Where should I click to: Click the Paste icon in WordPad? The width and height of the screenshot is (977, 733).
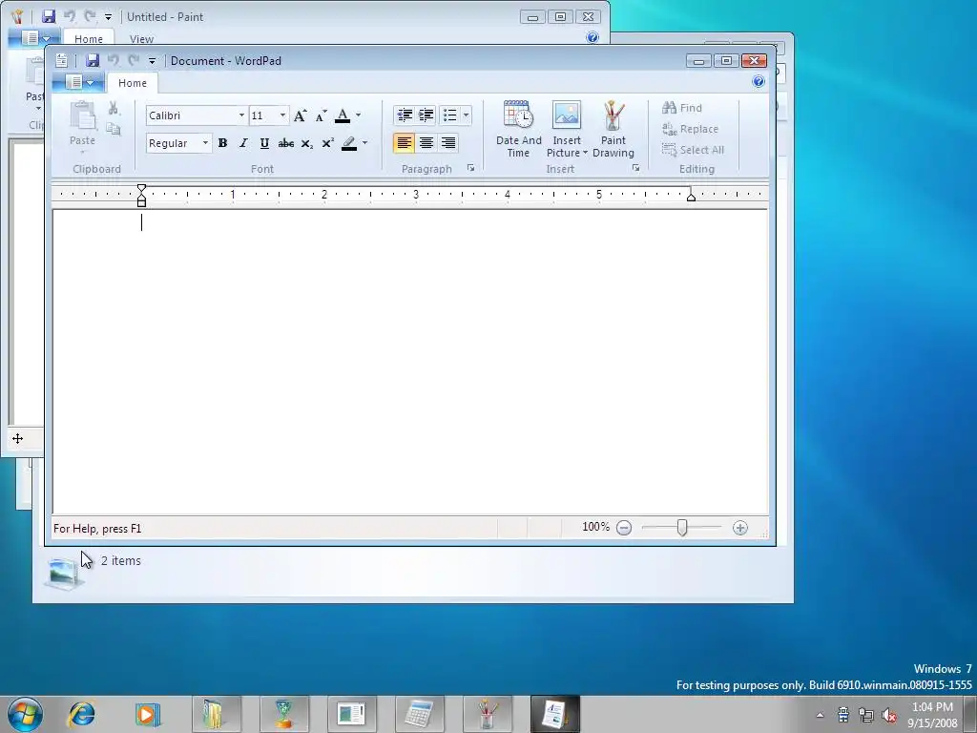(x=82, y=115)
